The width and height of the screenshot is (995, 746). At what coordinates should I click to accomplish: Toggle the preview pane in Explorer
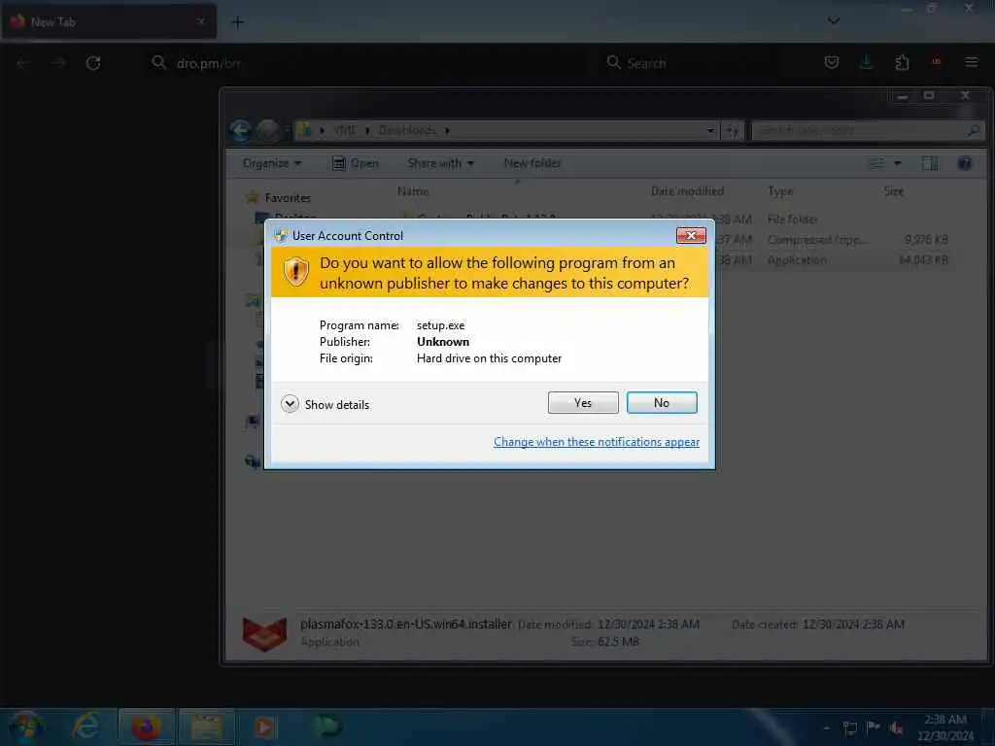(930, 163)
